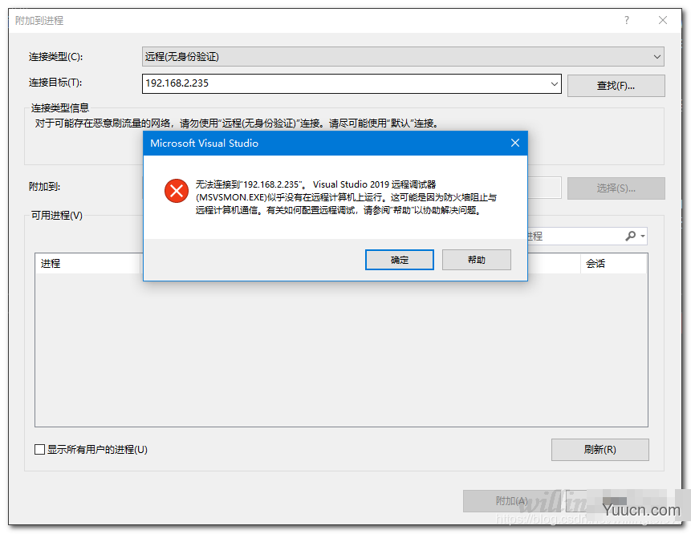Click the 选择(S)... button
The image size is (691, 534).
coord(616,188)
